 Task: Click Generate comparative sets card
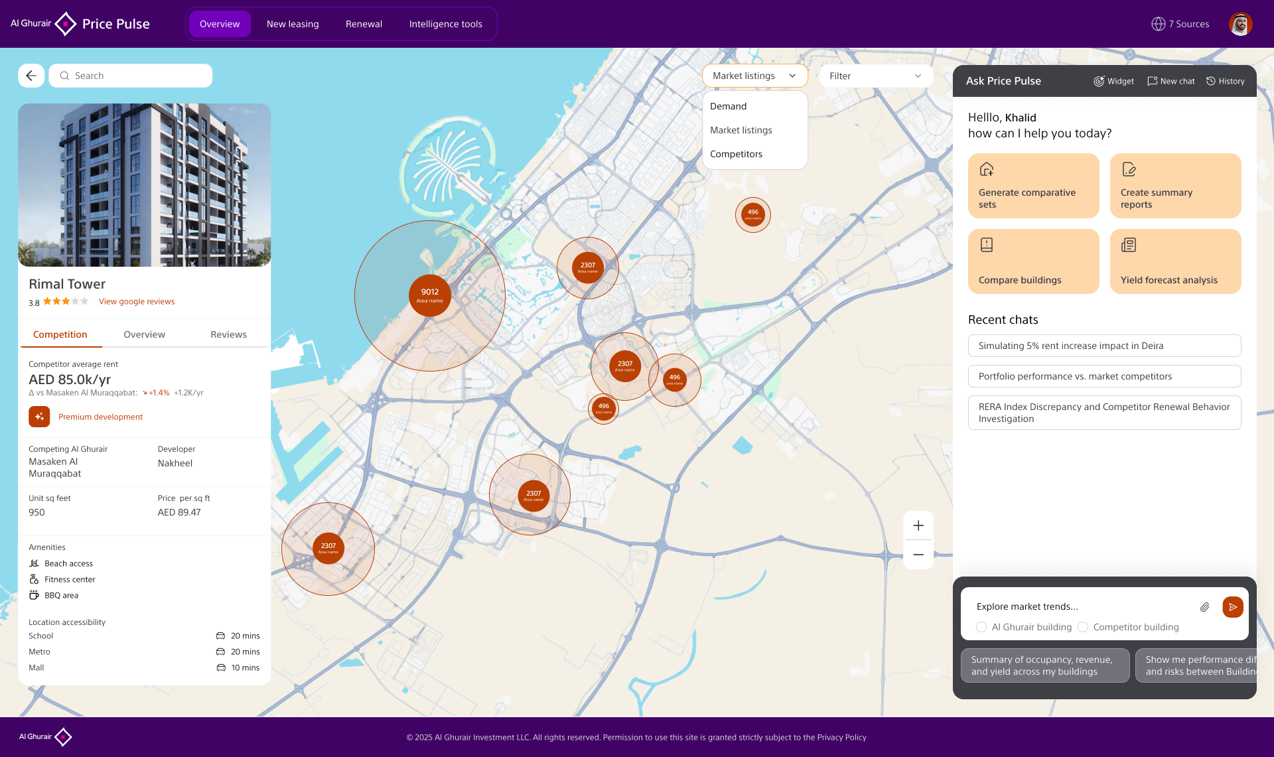(x=1033, y=186)
